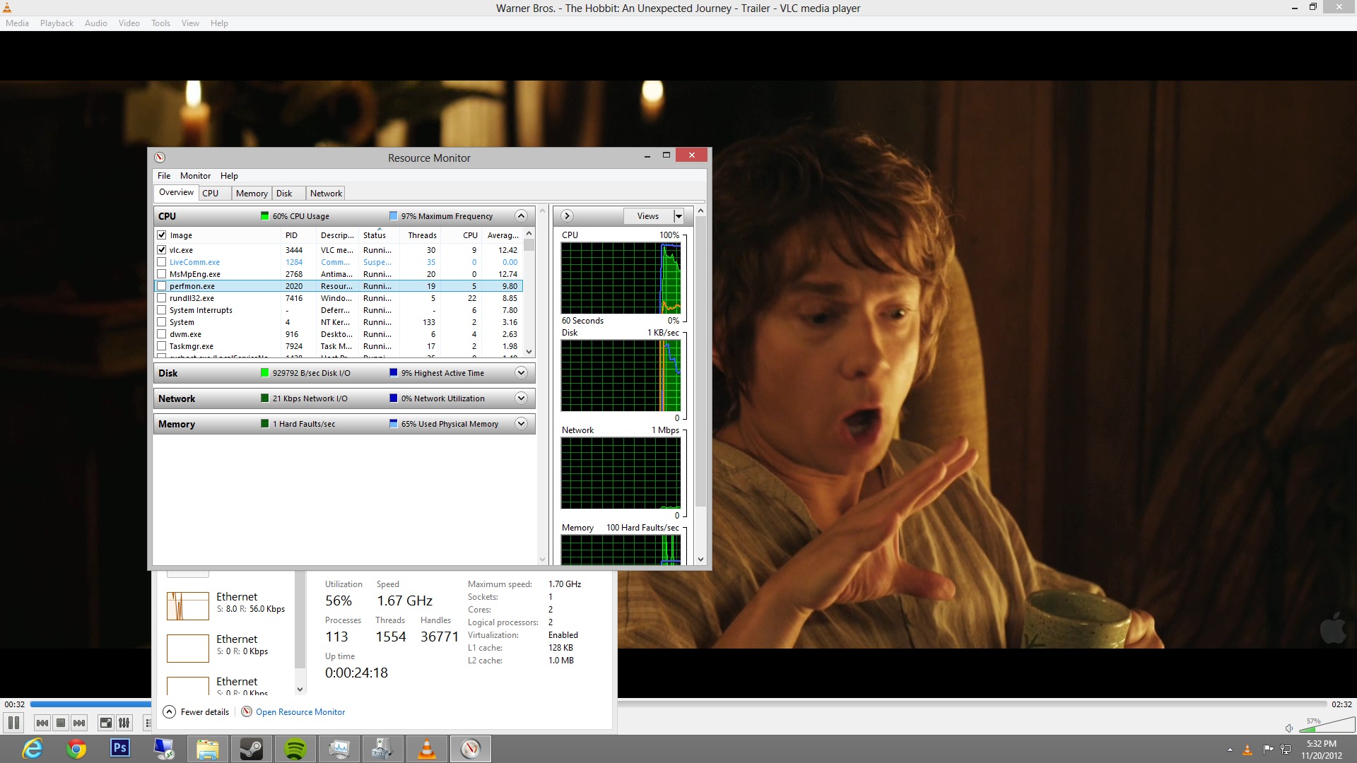This screenshot has width=1357, height=763.
Task: Toggle VLC fullscreen mode button
Action: (105, 723)
